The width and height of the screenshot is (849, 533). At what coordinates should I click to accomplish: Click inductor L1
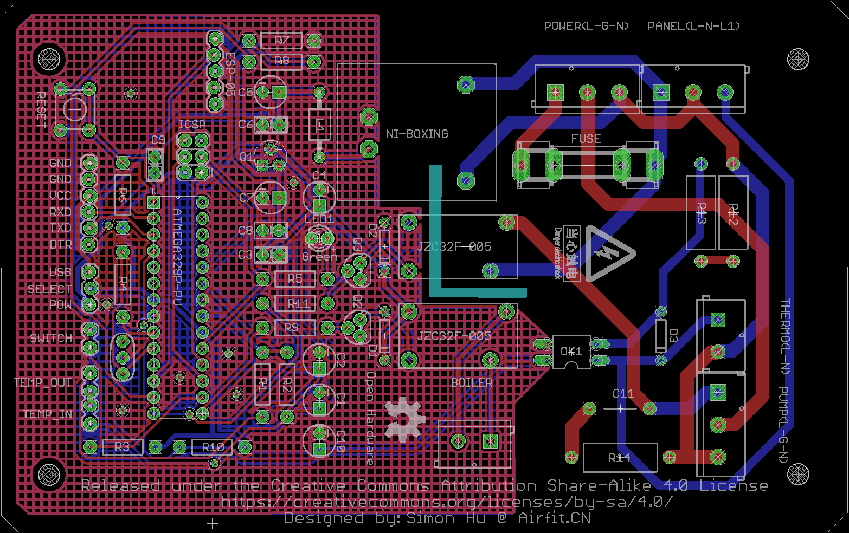pyautogui.click(x=319, y=125)
